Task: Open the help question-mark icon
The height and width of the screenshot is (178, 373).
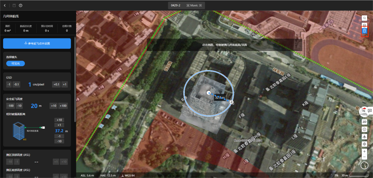Action: point(21,6)
